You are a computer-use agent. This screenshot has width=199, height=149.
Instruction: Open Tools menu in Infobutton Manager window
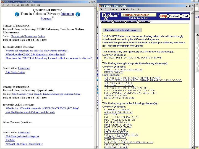point(33,5)
